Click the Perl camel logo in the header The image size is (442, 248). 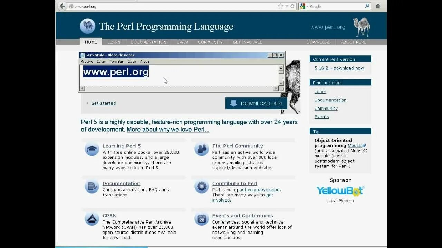pos(87,26)
